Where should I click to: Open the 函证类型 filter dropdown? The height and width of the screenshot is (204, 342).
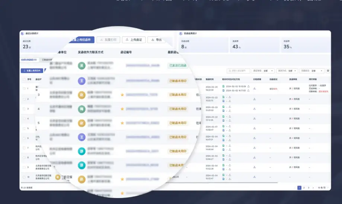click(263, 70)
